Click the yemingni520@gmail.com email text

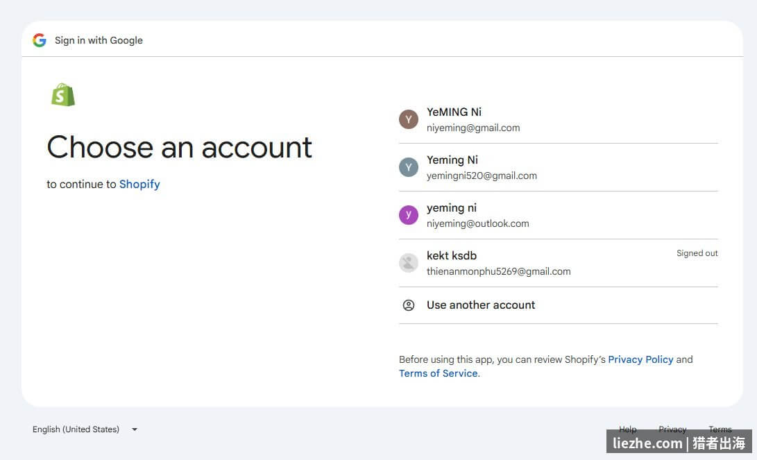pos(482,176)
